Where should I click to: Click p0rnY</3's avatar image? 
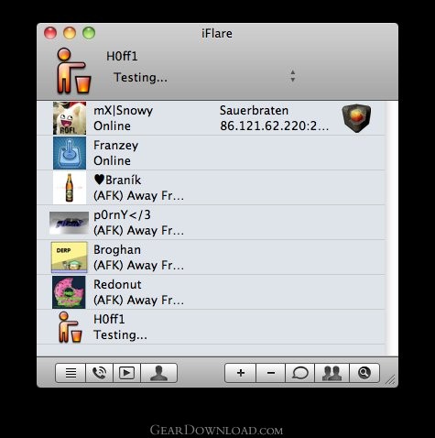tap(69, 223)
